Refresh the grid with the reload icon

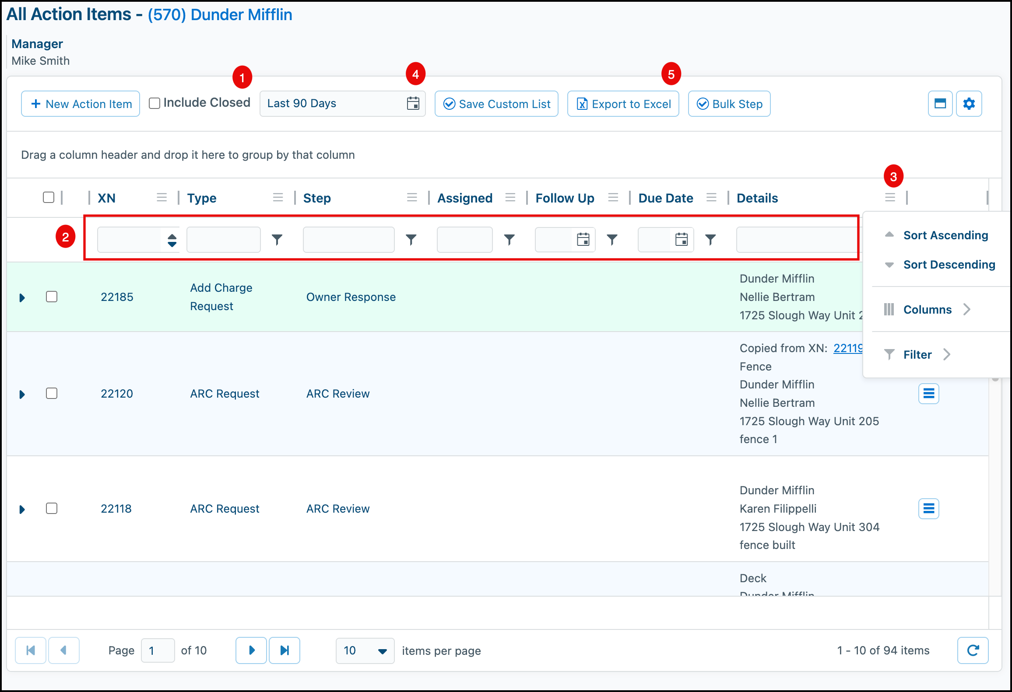[973, 650]
